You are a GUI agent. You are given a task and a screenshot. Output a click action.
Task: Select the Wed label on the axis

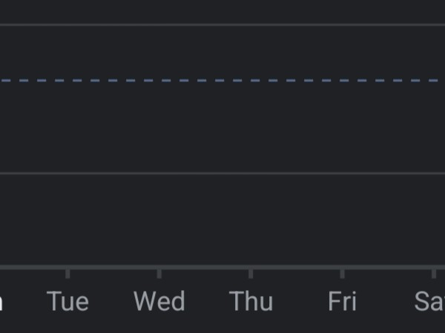coord(159,302)
